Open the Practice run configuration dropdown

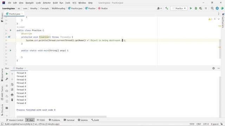179,8
